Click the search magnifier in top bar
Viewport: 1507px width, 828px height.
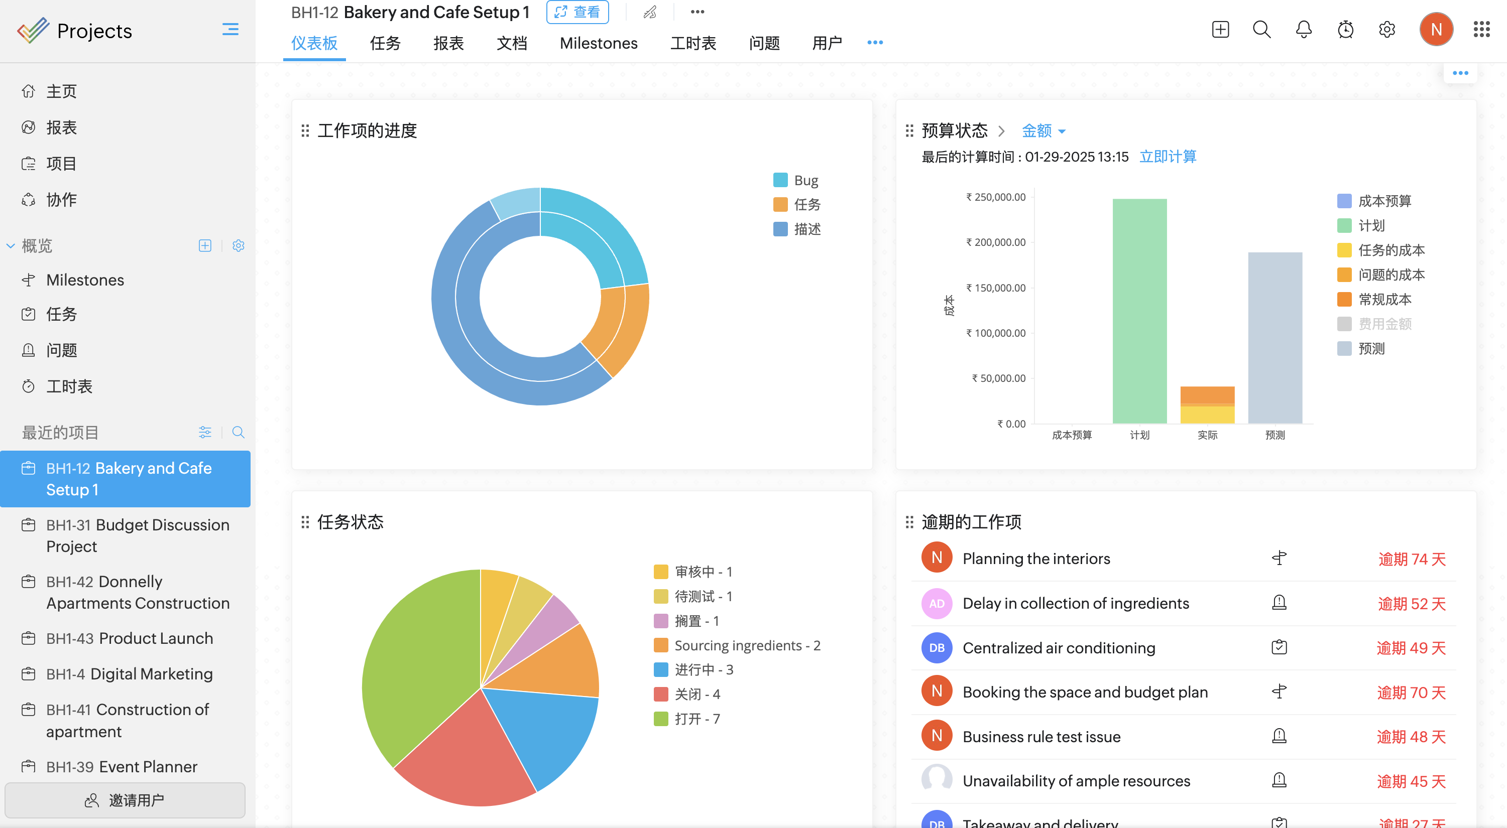(1261, 30)
